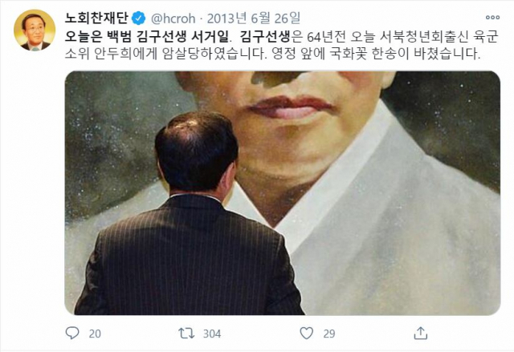Like the tweet with the heart icon

click(x=307, y=334)
